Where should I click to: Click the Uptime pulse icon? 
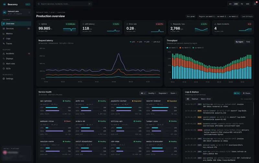click(x=39, y=24)
